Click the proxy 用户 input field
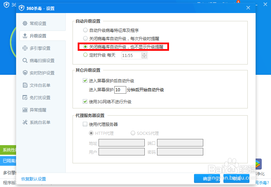Screen dimensions: 271x187 121,152
